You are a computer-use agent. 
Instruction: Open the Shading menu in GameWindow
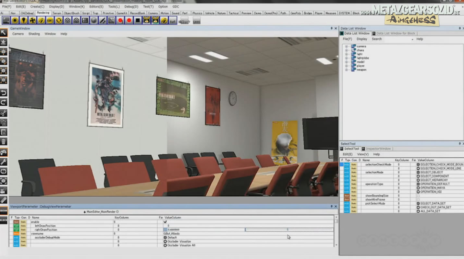pyautogui.click(x=34, y=34)
